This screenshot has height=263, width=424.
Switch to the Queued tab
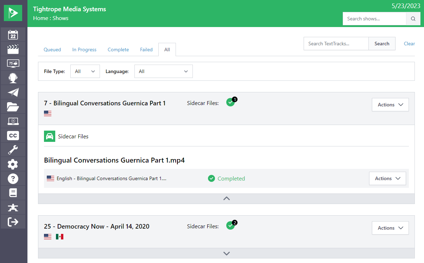pos(52,50)
